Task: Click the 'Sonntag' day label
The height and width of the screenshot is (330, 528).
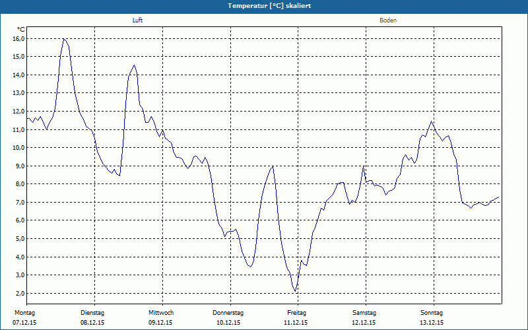Action: click(x=432, y=313)
